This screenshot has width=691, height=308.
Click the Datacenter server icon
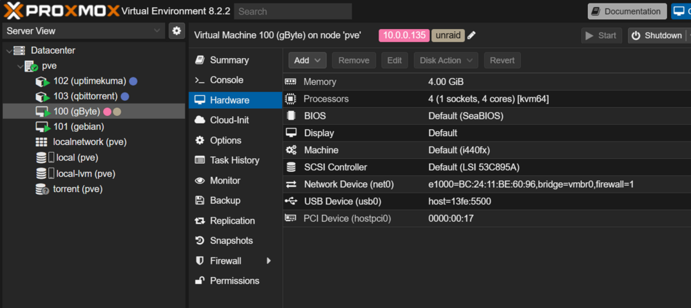pos(20,50)
